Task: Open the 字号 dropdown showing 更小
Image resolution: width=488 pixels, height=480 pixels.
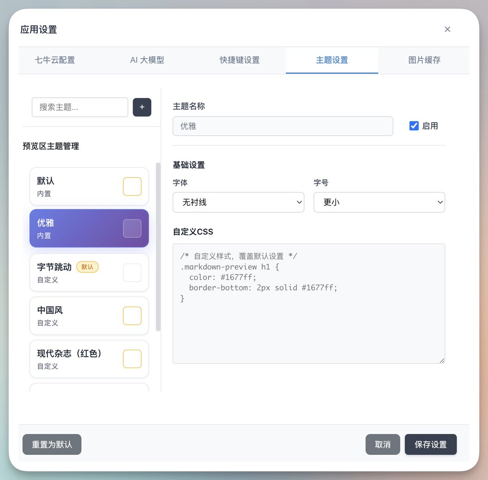Action: tap(379, 202)
